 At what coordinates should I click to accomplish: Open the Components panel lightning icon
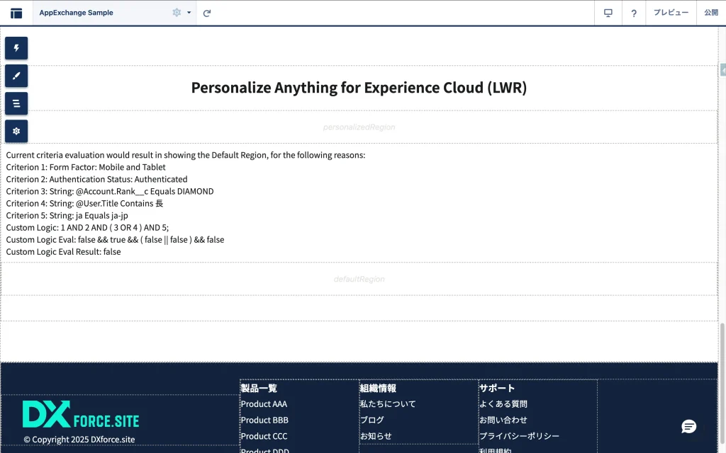coord(16,48)
